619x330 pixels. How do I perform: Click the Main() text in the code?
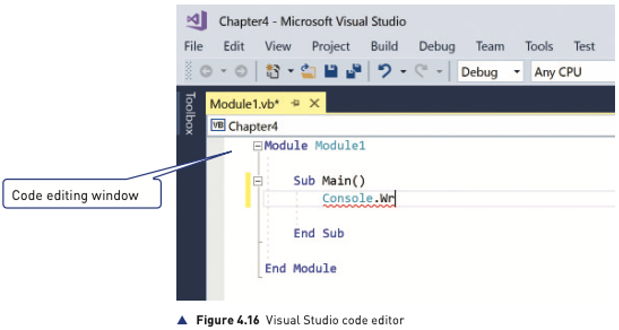click(x=343, y=181)
